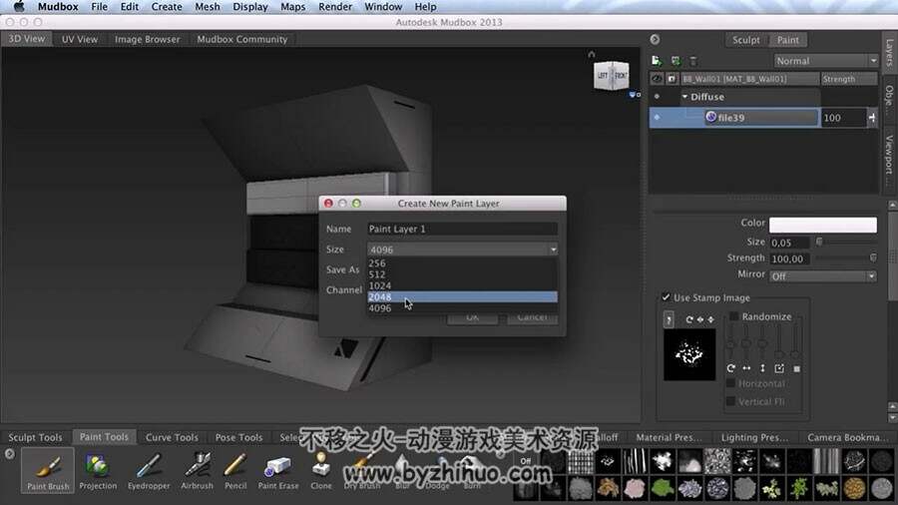Screen dimensions: 898x505
Task: Enable the Randomize checkbox
Action: coord(733,316)
